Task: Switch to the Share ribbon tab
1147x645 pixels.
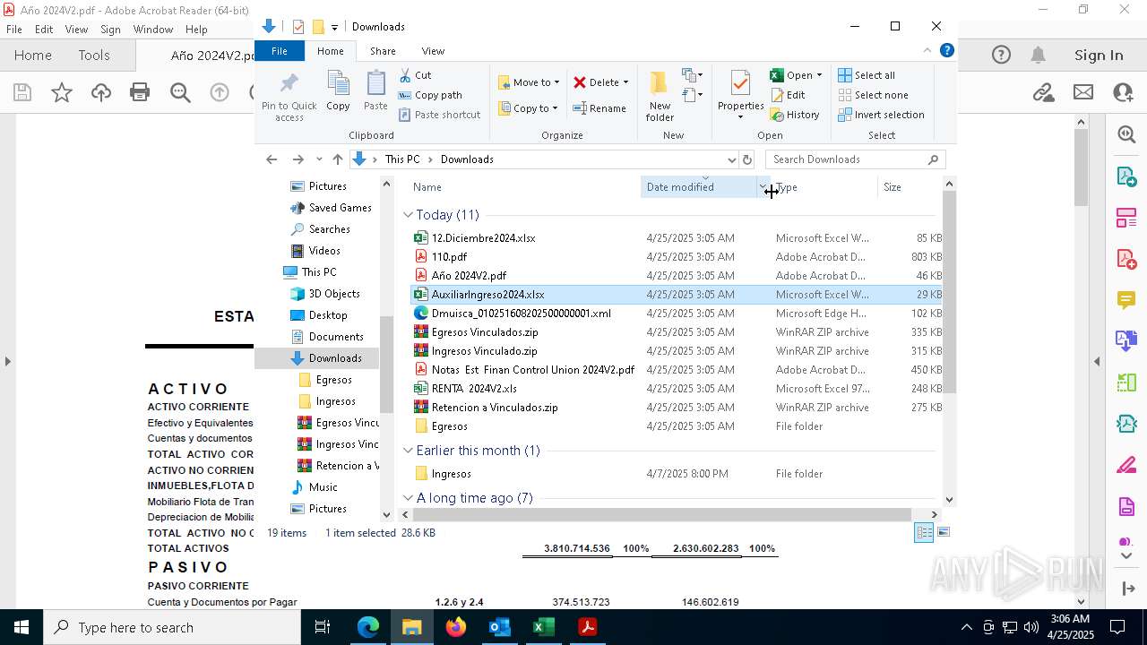Action: coord(383,51)
